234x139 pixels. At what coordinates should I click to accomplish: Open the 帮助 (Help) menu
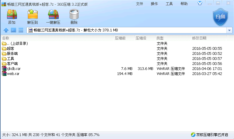tap(184, 4)
